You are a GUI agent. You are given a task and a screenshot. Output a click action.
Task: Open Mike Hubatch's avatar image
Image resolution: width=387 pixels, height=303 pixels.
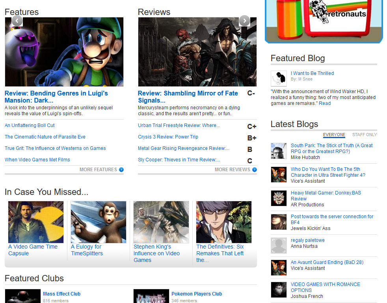279,151
